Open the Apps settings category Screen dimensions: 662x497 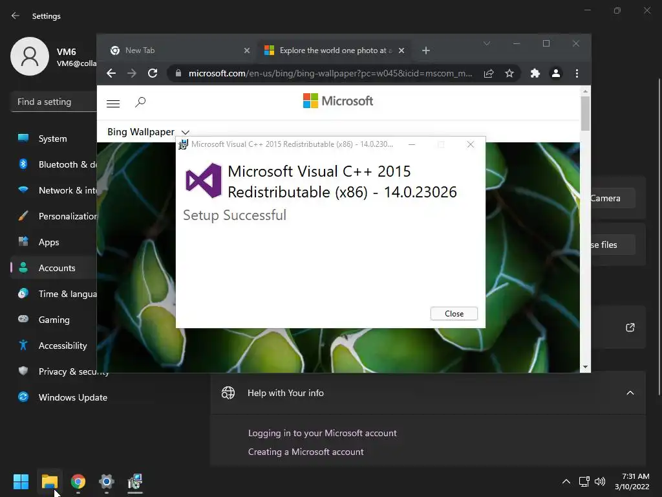click(54, 242)
